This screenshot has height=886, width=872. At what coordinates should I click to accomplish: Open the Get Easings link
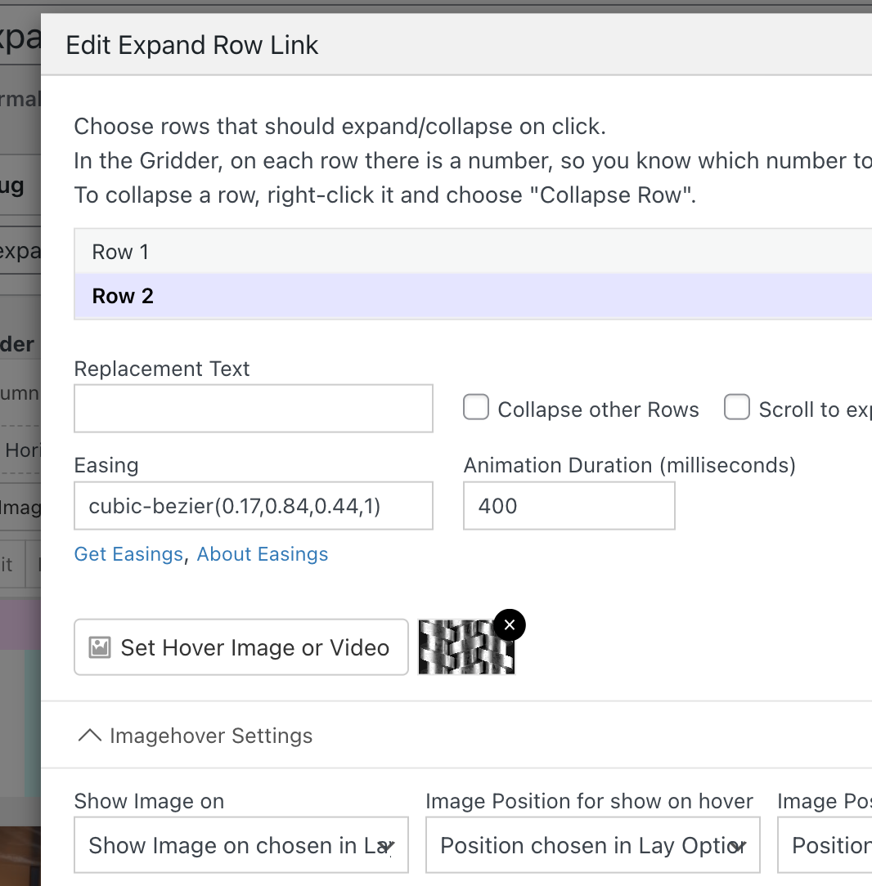(x=128, y=554)
